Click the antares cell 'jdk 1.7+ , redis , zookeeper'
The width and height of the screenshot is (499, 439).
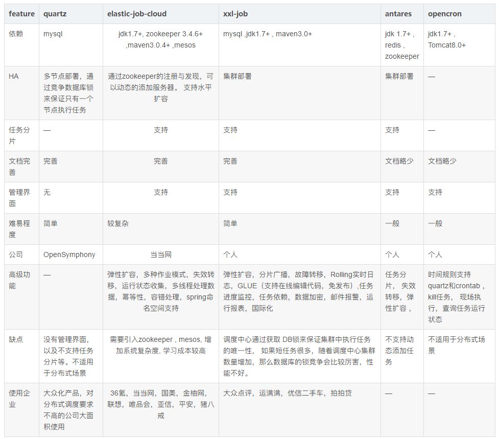402,45
